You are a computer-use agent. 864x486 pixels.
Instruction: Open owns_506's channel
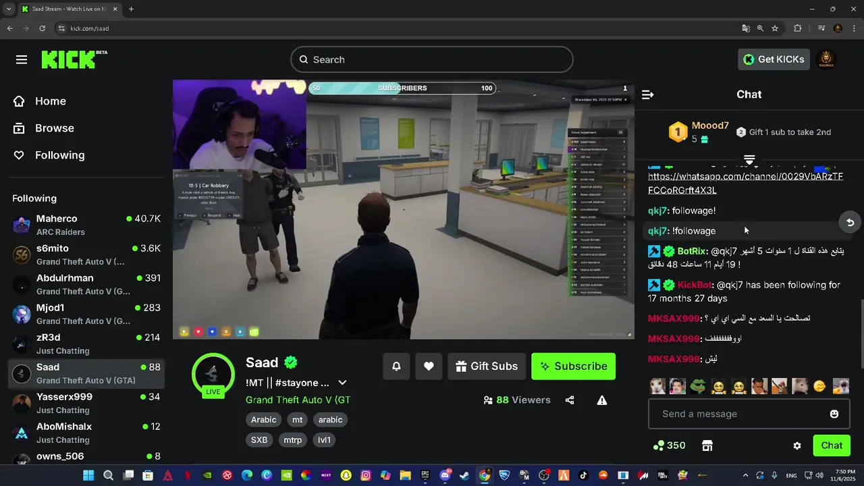pyautogui.click(x=86, y=458)
